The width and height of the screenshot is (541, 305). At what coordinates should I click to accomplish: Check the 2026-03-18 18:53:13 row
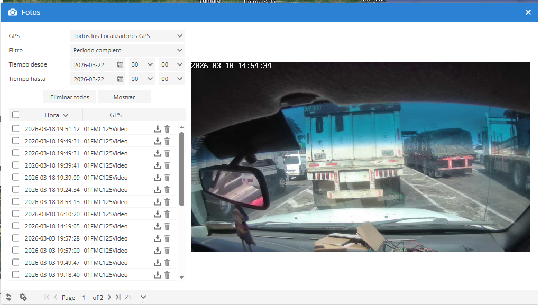15,201
